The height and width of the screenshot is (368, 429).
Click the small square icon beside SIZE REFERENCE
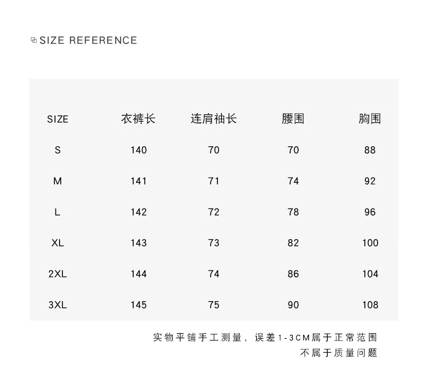coord(34,40)
